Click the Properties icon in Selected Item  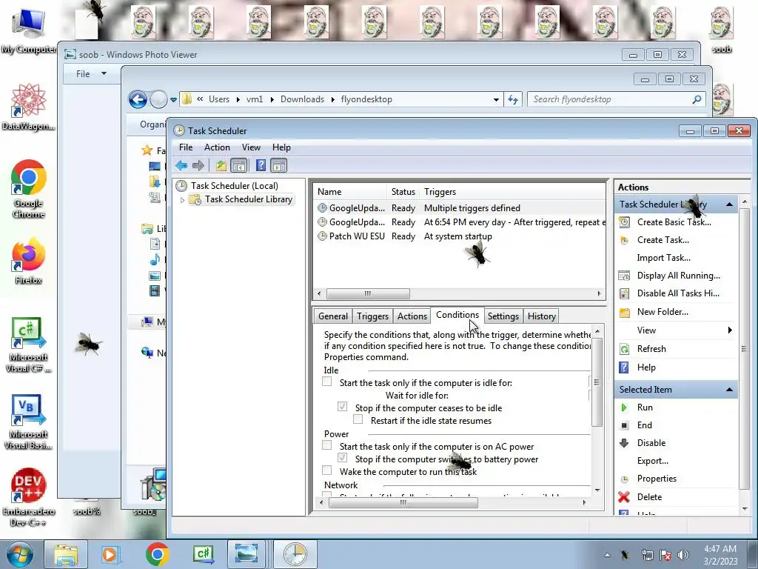pyautogui.click(x=624, y=479)
